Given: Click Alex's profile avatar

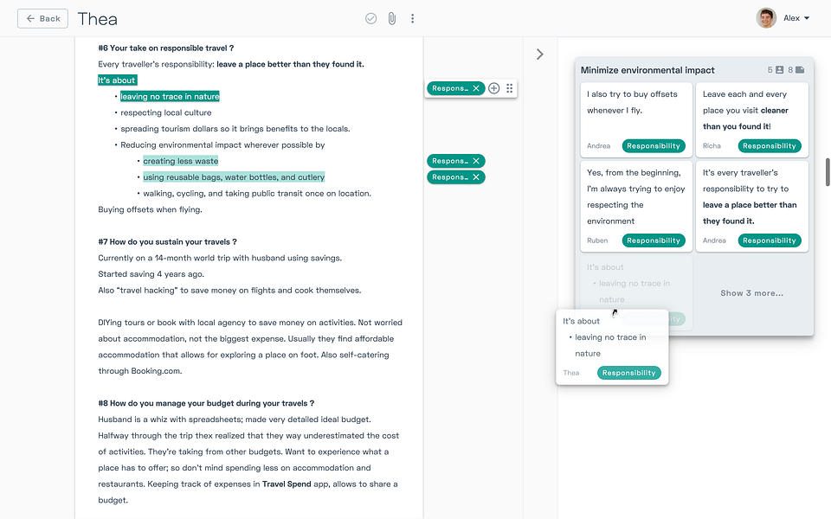Looking at the screenshot, I should (x=766, y=18).
